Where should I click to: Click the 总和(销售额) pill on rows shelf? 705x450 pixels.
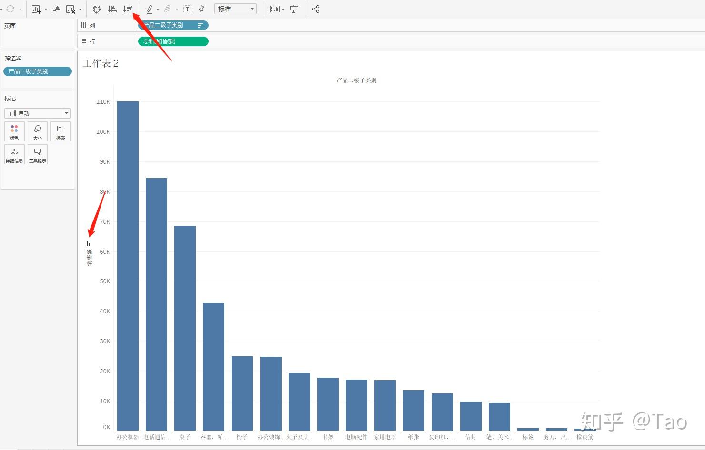coord(173,41)
